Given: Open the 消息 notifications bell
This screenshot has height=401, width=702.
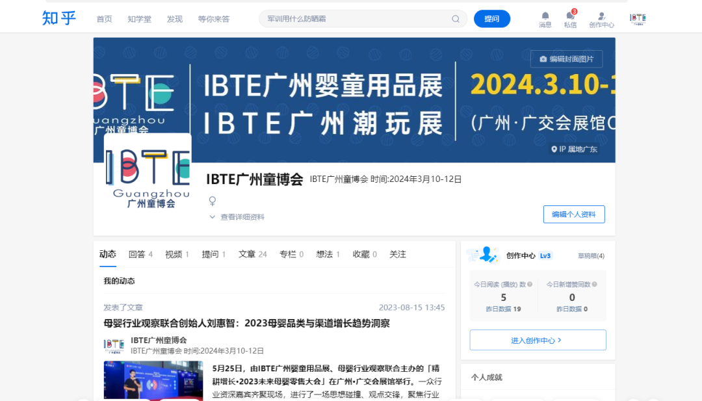Looking at the screenshot, I should pos(545,19).
